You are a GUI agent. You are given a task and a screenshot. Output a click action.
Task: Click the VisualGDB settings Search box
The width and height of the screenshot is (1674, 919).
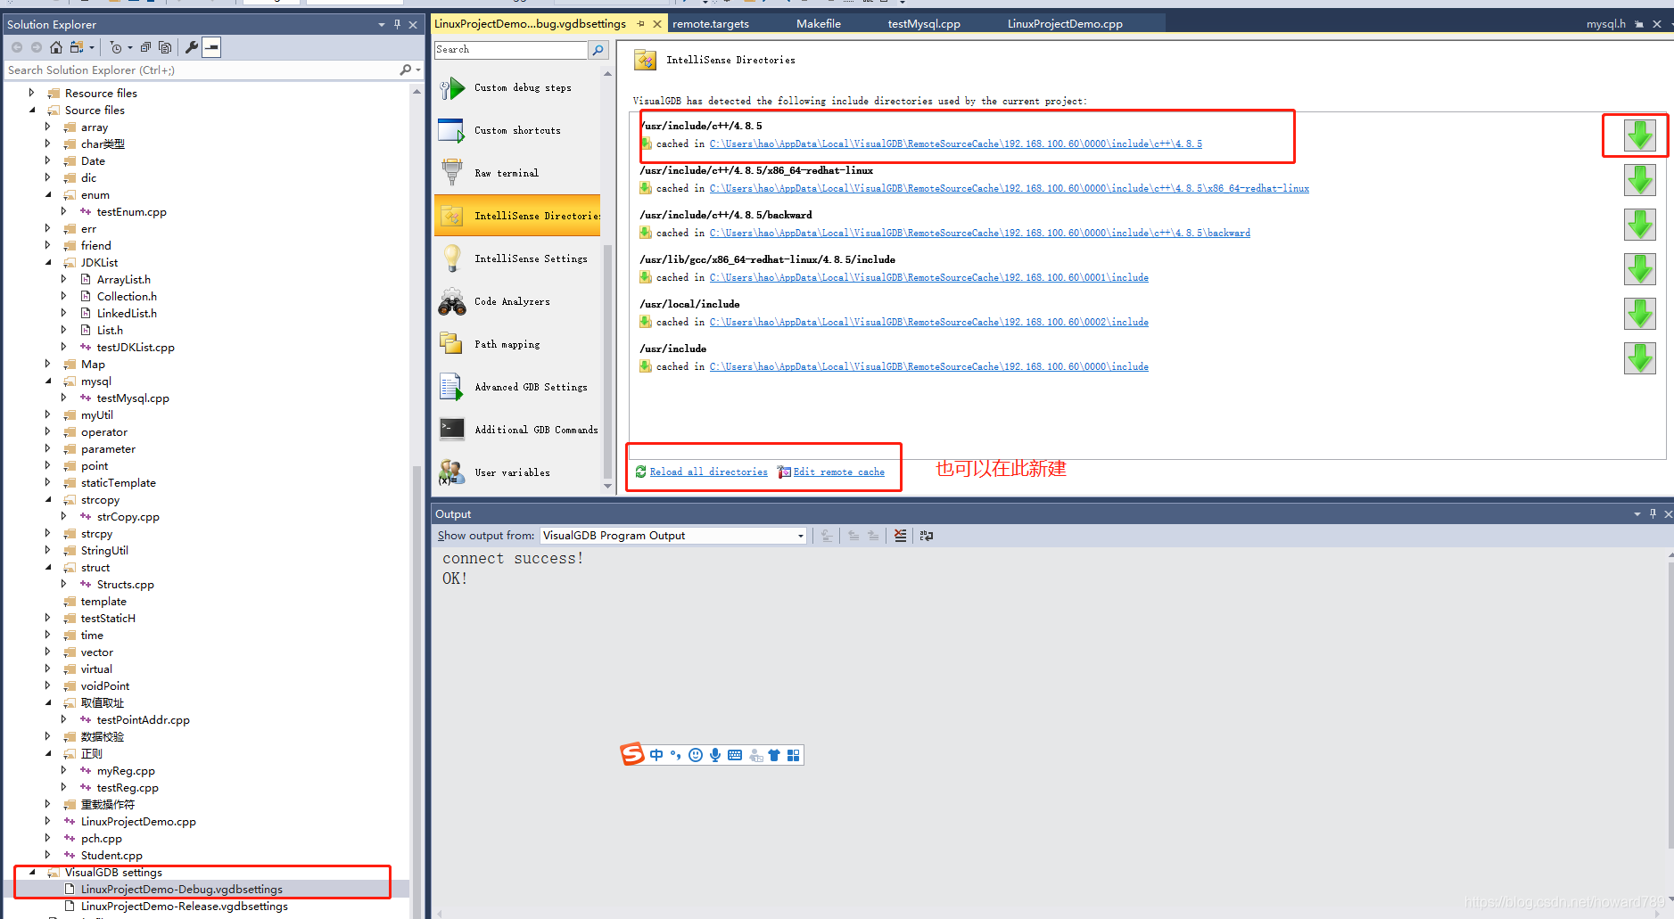pos(510,50)
